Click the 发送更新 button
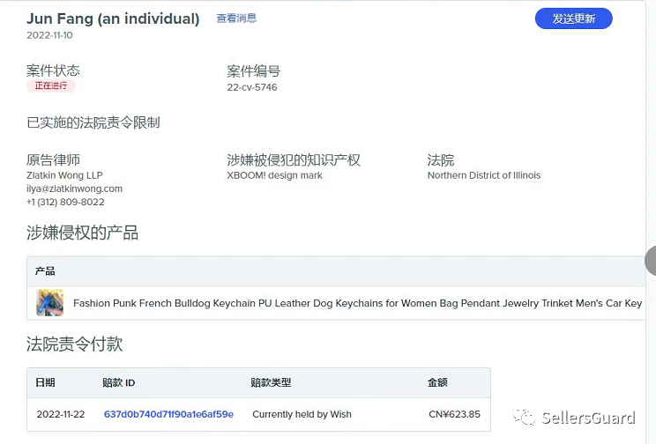This screenshot has height=444, width=656. click(573, 18)
